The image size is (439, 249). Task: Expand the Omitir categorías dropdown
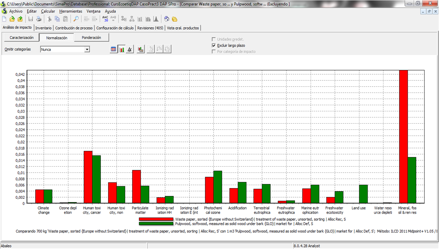pos(87,50)
